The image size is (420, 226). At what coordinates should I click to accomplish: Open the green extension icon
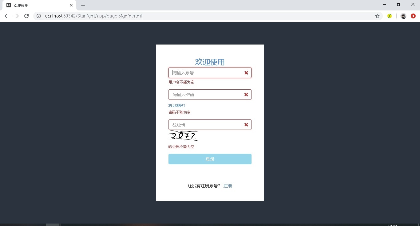390,16
